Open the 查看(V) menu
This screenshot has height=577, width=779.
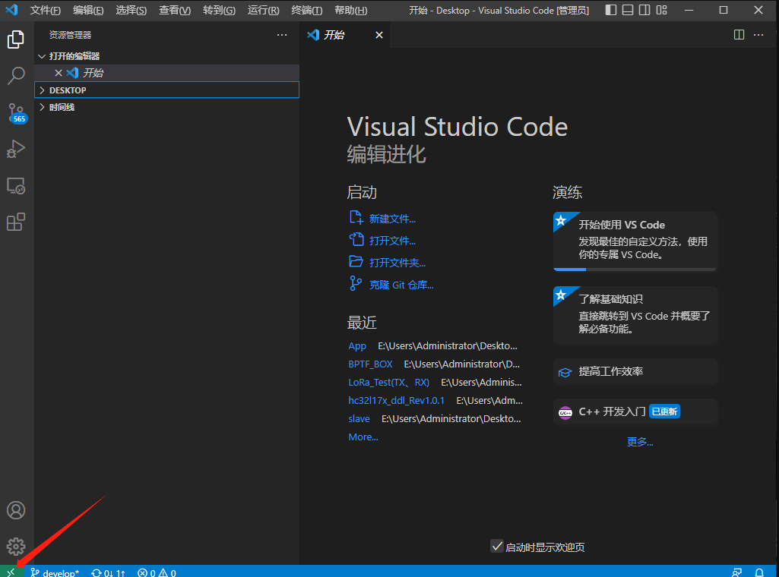(x=175, y=10)
